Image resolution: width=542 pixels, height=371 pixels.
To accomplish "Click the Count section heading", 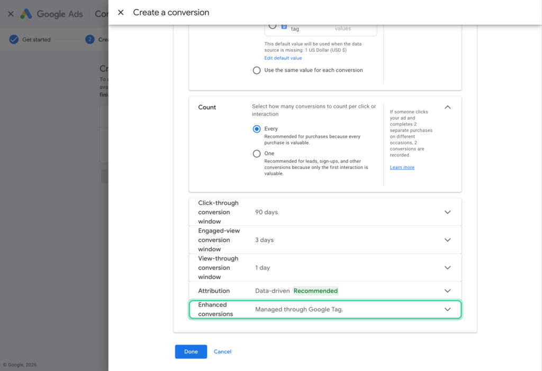I will [207, 107].
